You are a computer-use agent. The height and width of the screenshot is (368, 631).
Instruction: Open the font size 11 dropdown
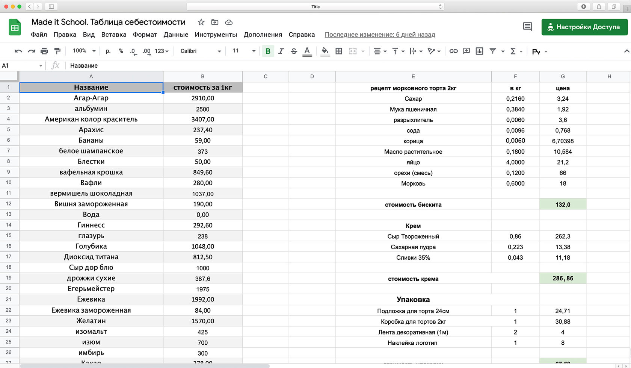244,51
